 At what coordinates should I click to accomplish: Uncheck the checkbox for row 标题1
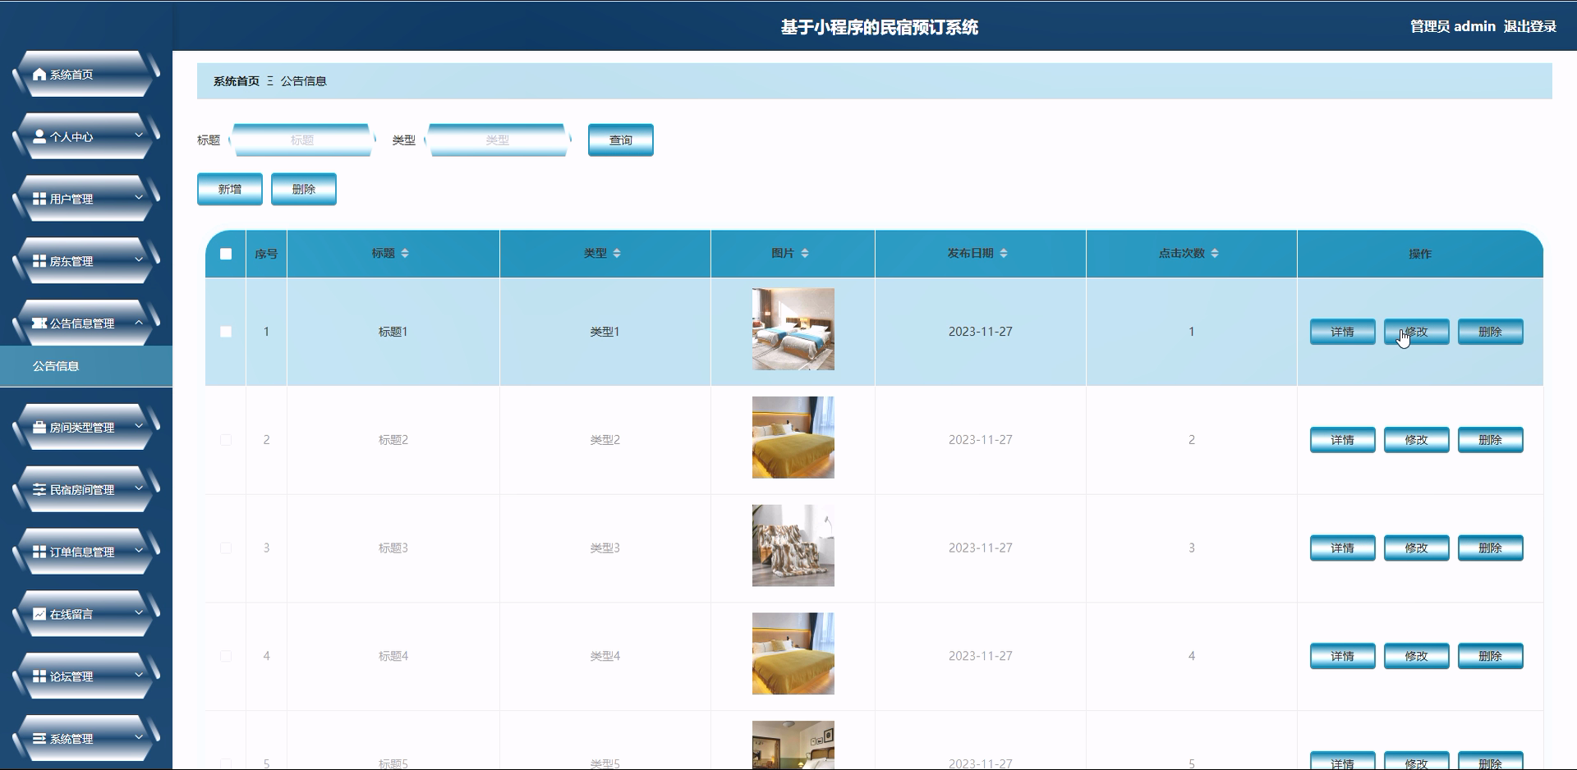[225, 332]
